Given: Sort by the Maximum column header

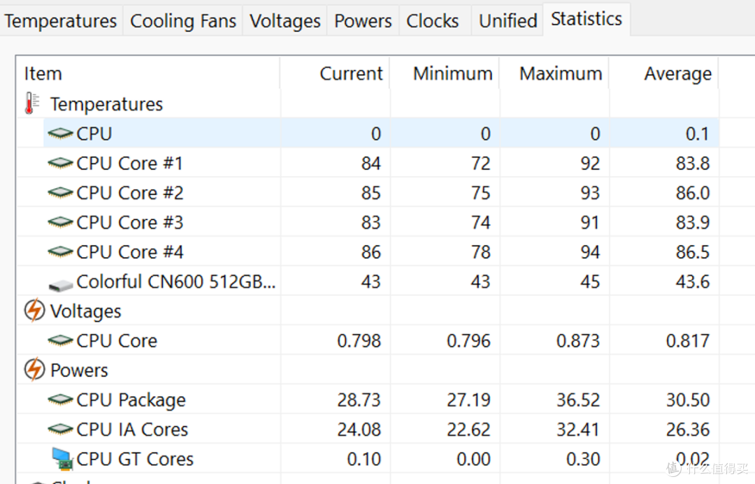Looking at the screenshot, I should (554, 73).
